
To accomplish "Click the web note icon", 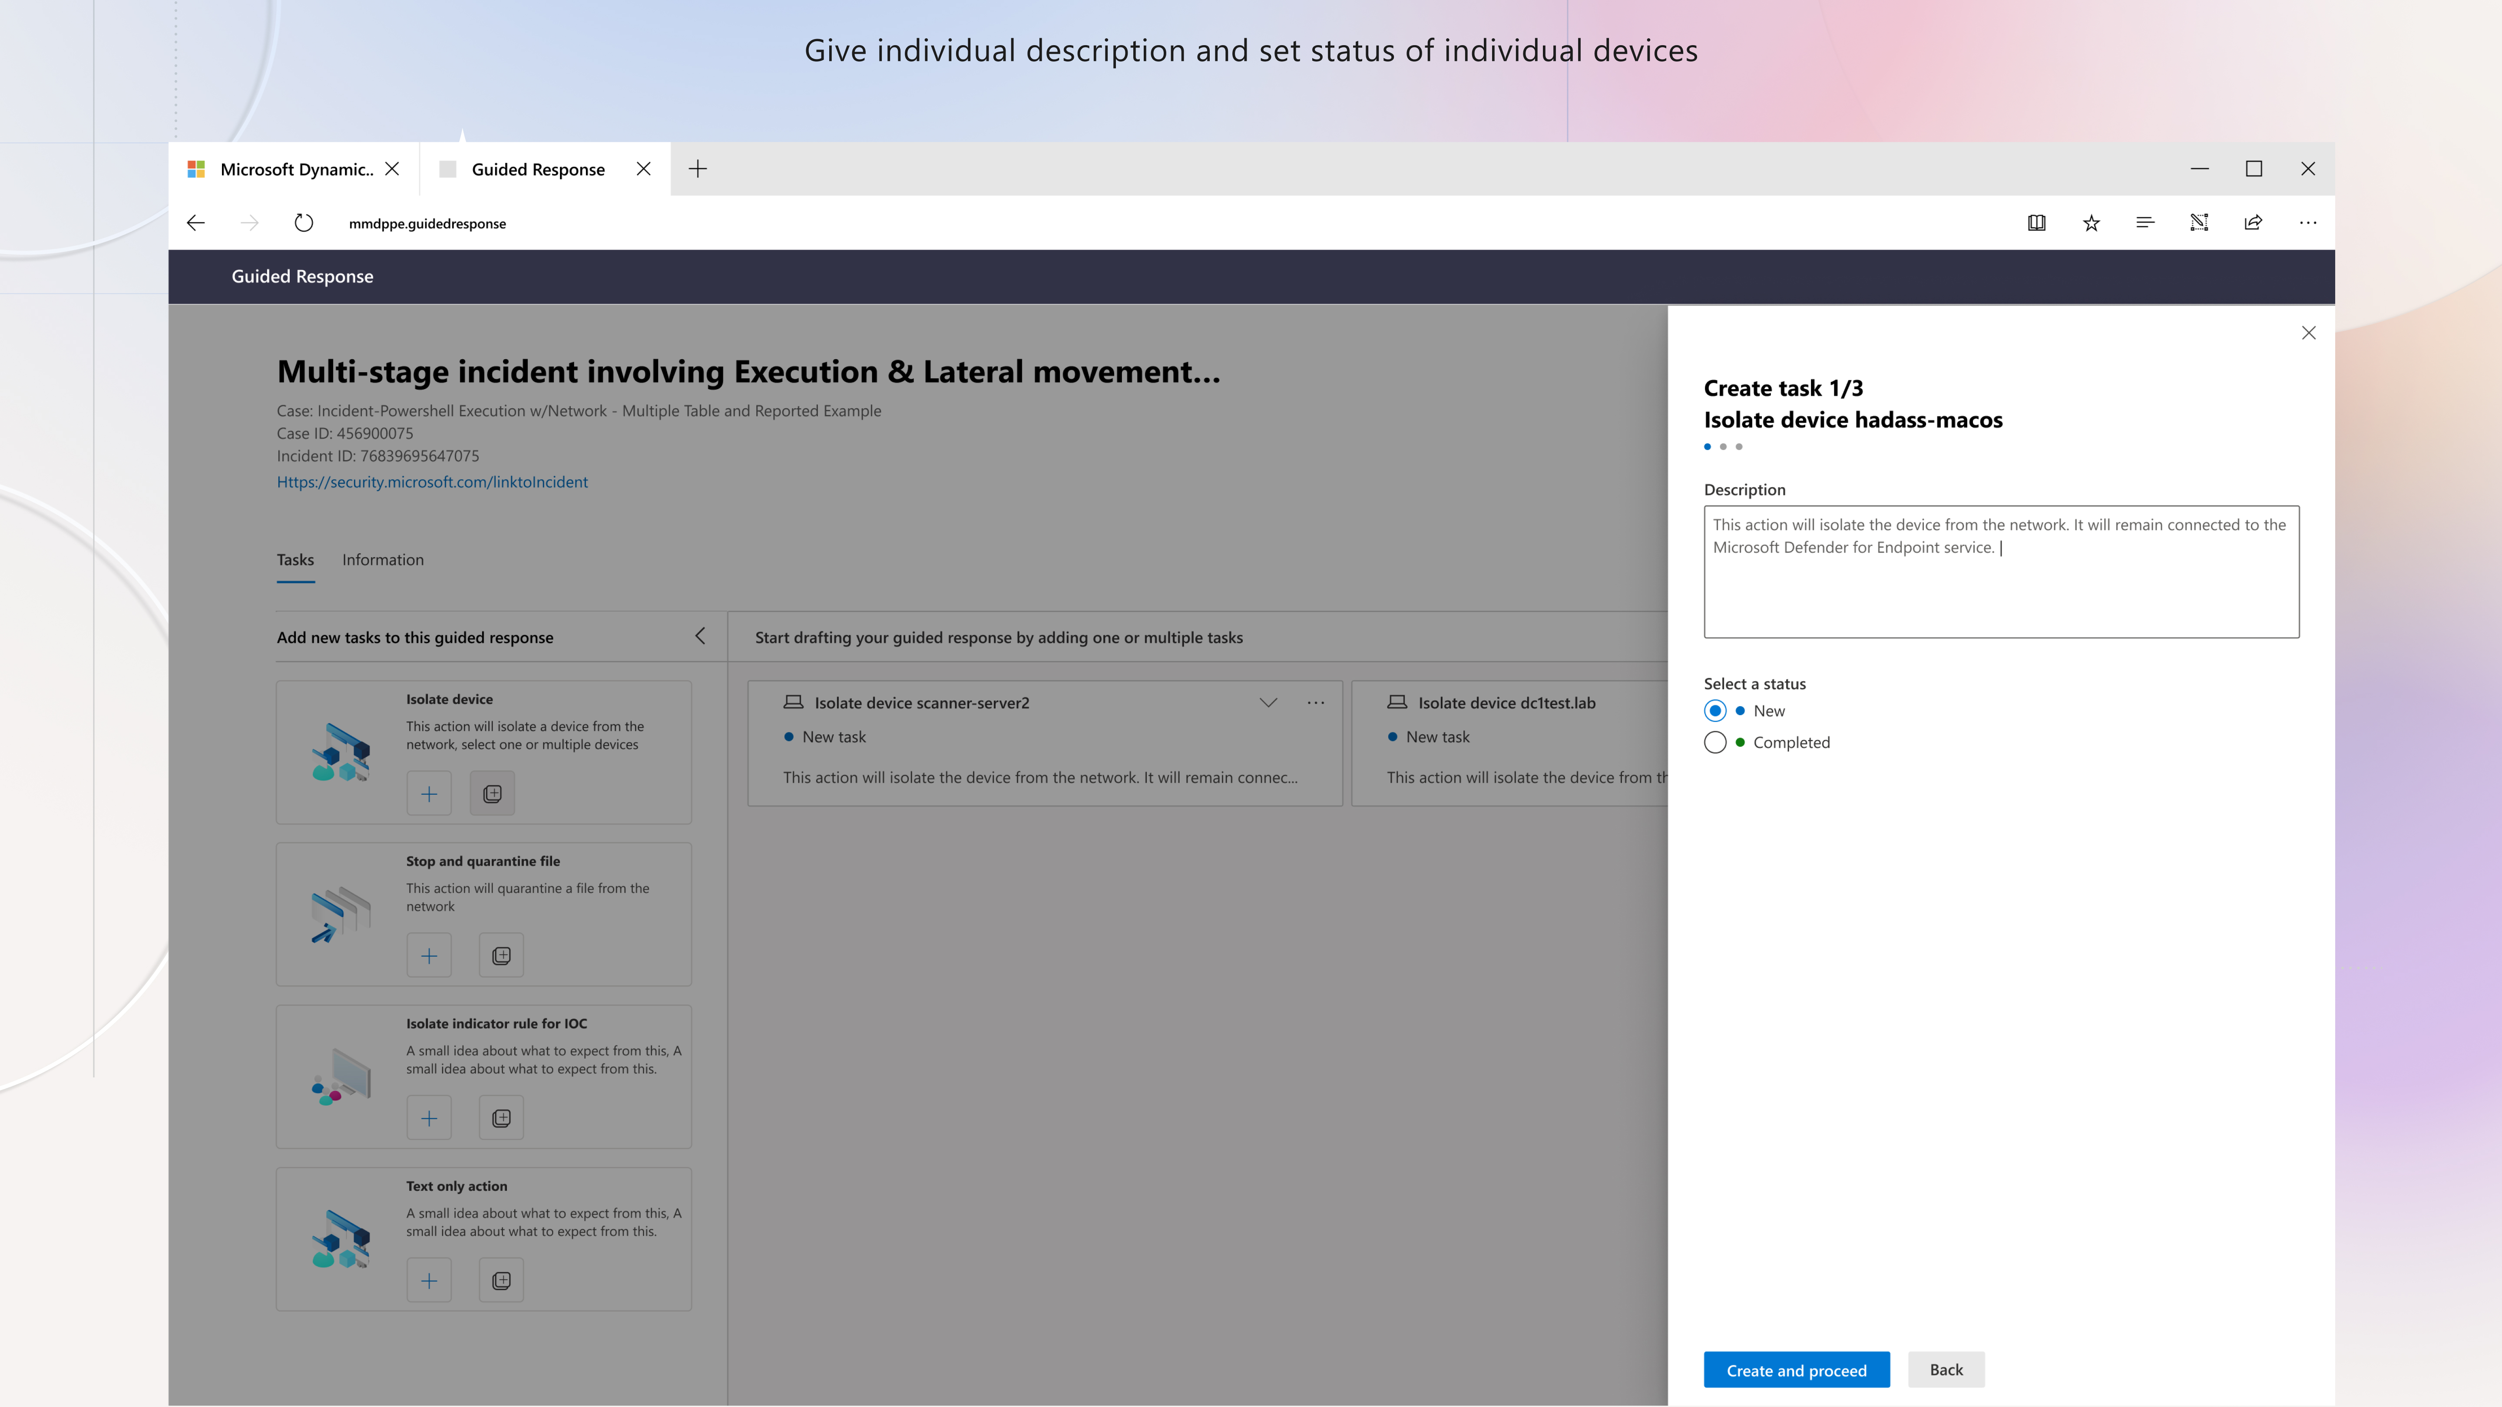I will coord(2200,223).
